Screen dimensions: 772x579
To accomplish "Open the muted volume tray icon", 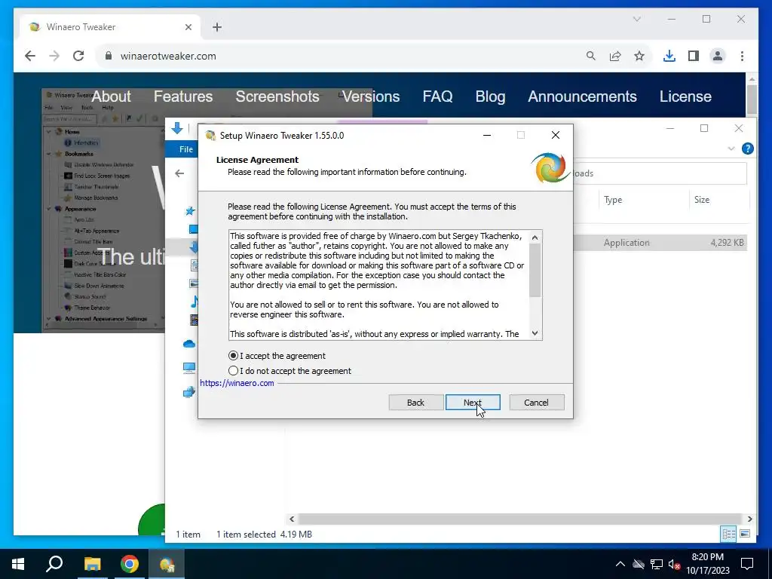I will tap(675, 564).
